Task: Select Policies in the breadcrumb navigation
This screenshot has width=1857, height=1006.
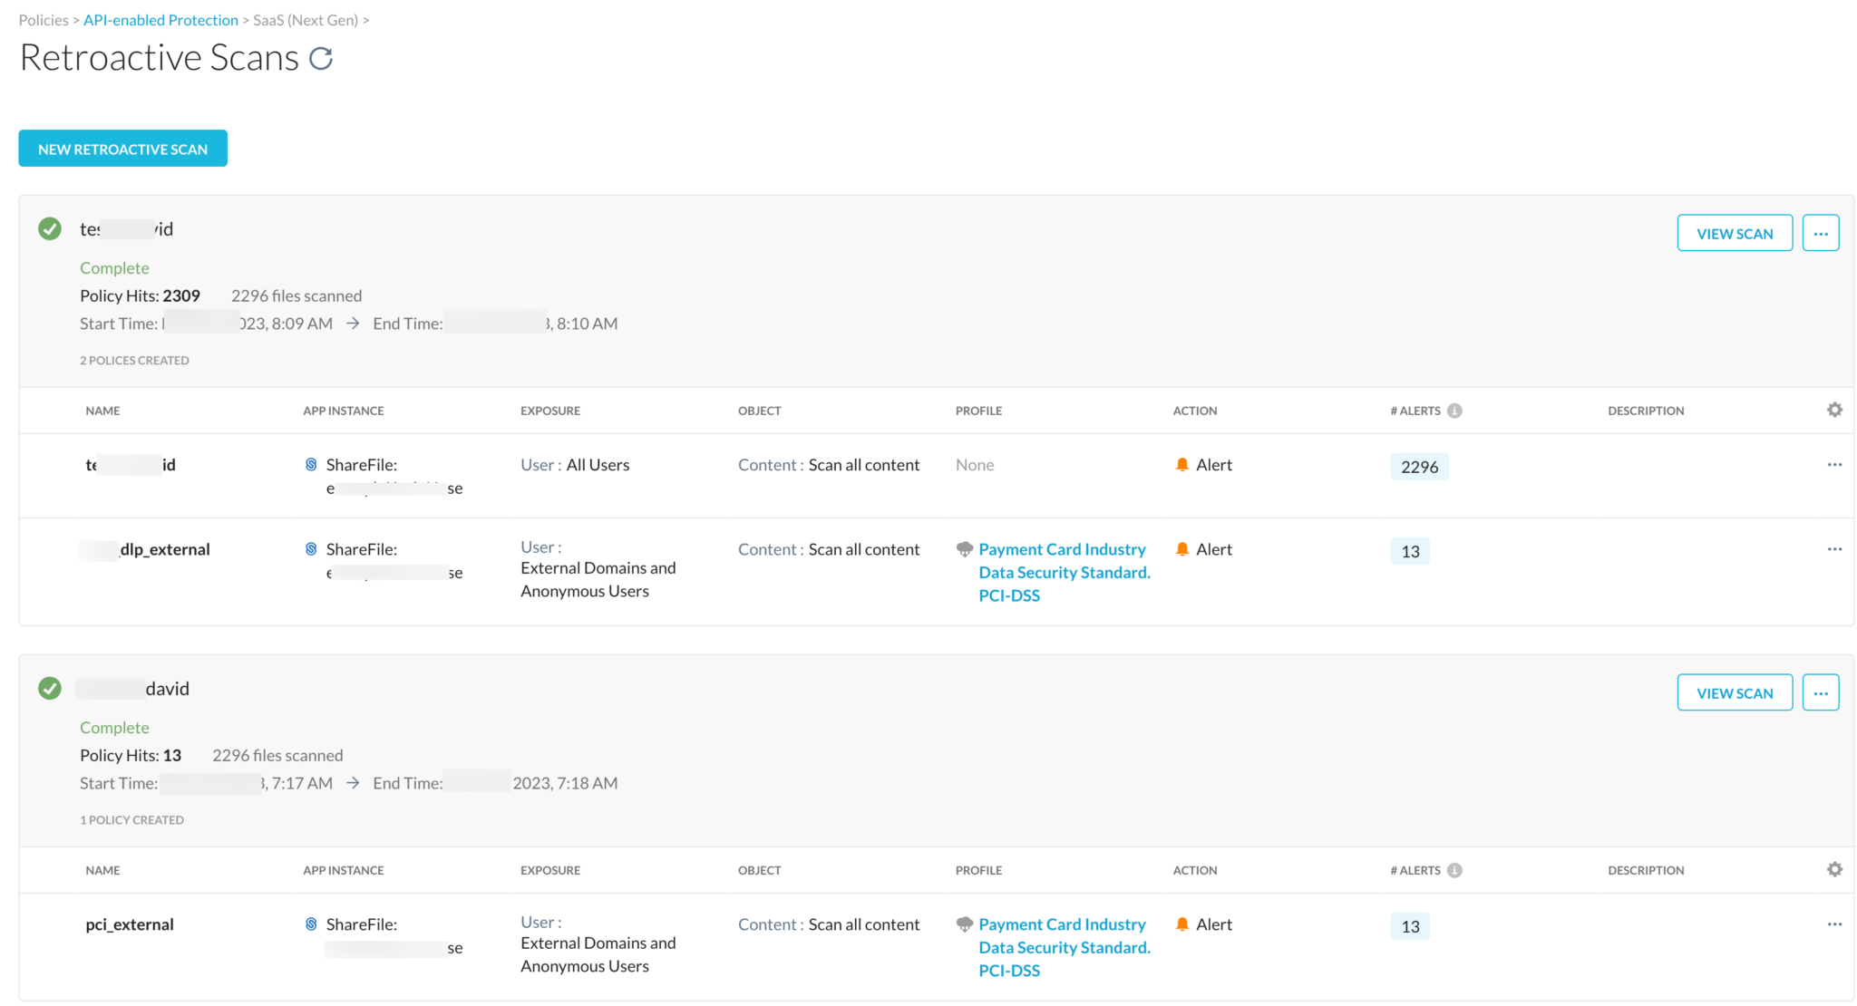Action: pos(43,19)
